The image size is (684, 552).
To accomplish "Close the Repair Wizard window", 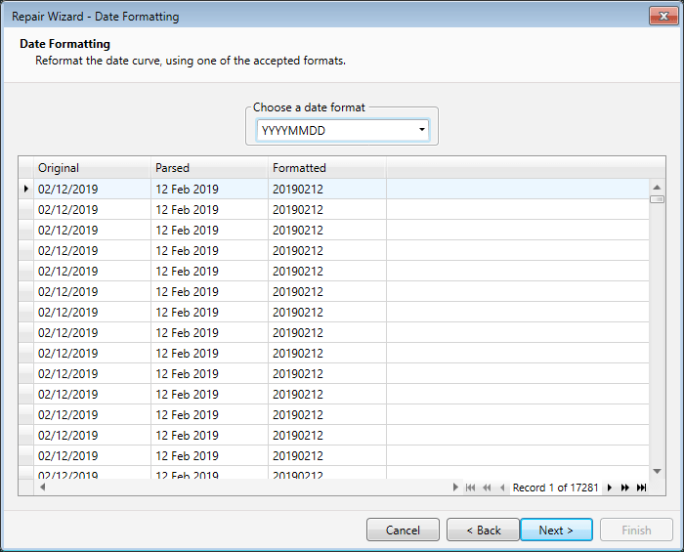I will coord(663,17).
